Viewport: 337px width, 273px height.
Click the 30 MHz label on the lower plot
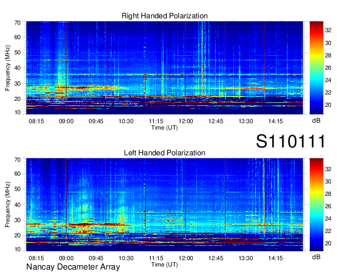coord(17,220)
